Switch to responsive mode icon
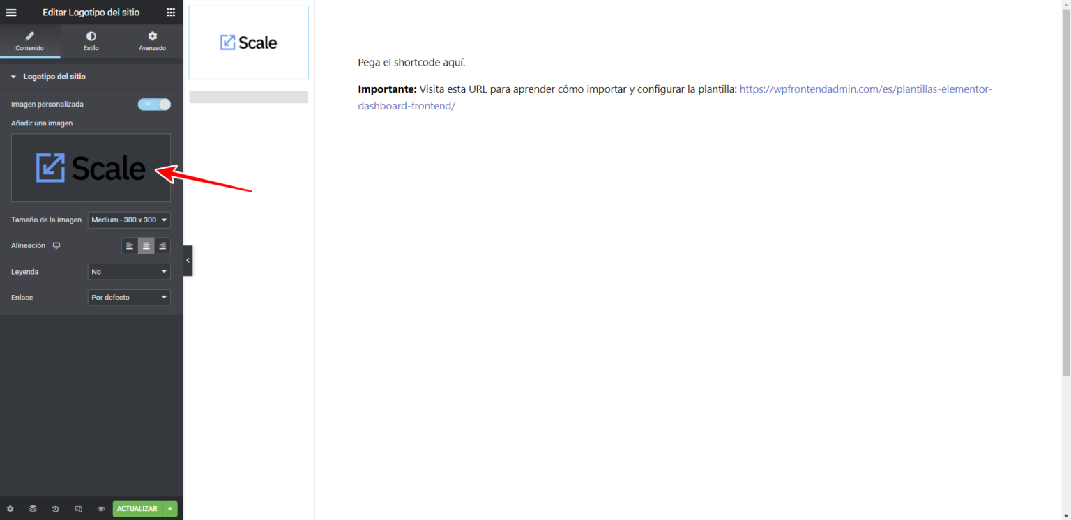Image resolution: width=1071 pixels, height=520 pixels. (x=78, y=509)
